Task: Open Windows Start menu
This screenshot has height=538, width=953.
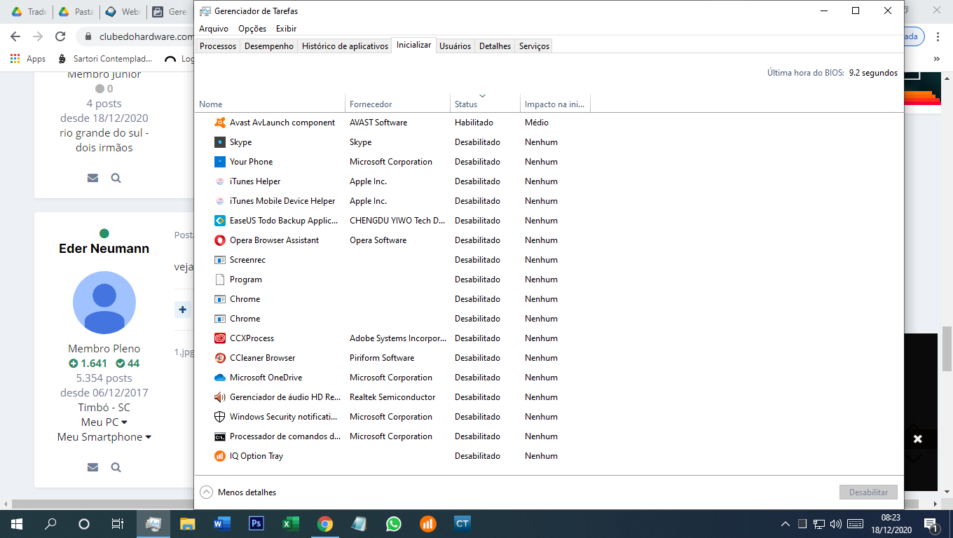Action: [17, 523]
